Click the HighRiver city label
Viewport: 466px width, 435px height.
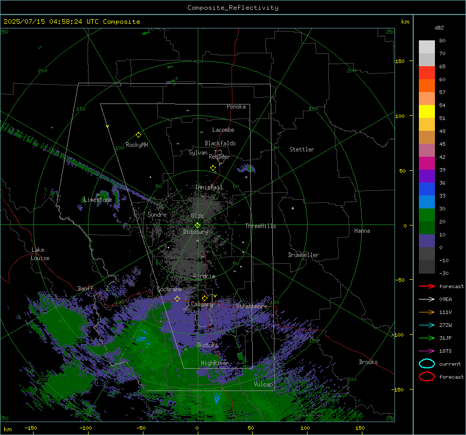click(x=215, y=363)
